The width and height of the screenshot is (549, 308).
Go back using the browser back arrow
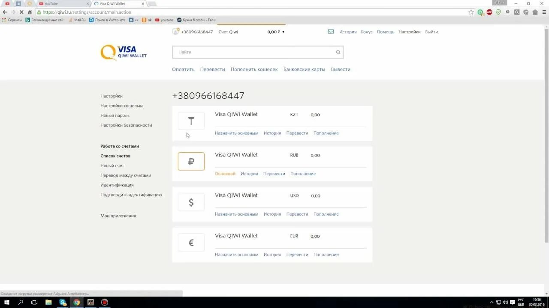(5, 12)
